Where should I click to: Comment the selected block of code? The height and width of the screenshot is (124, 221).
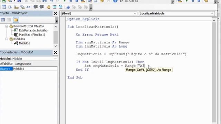tap(55, 7)
